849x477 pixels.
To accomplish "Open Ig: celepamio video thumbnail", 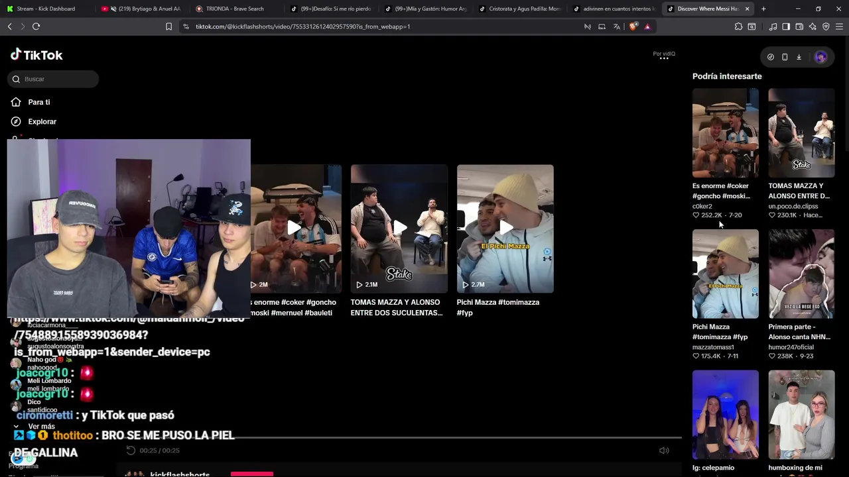I will 726,415.
